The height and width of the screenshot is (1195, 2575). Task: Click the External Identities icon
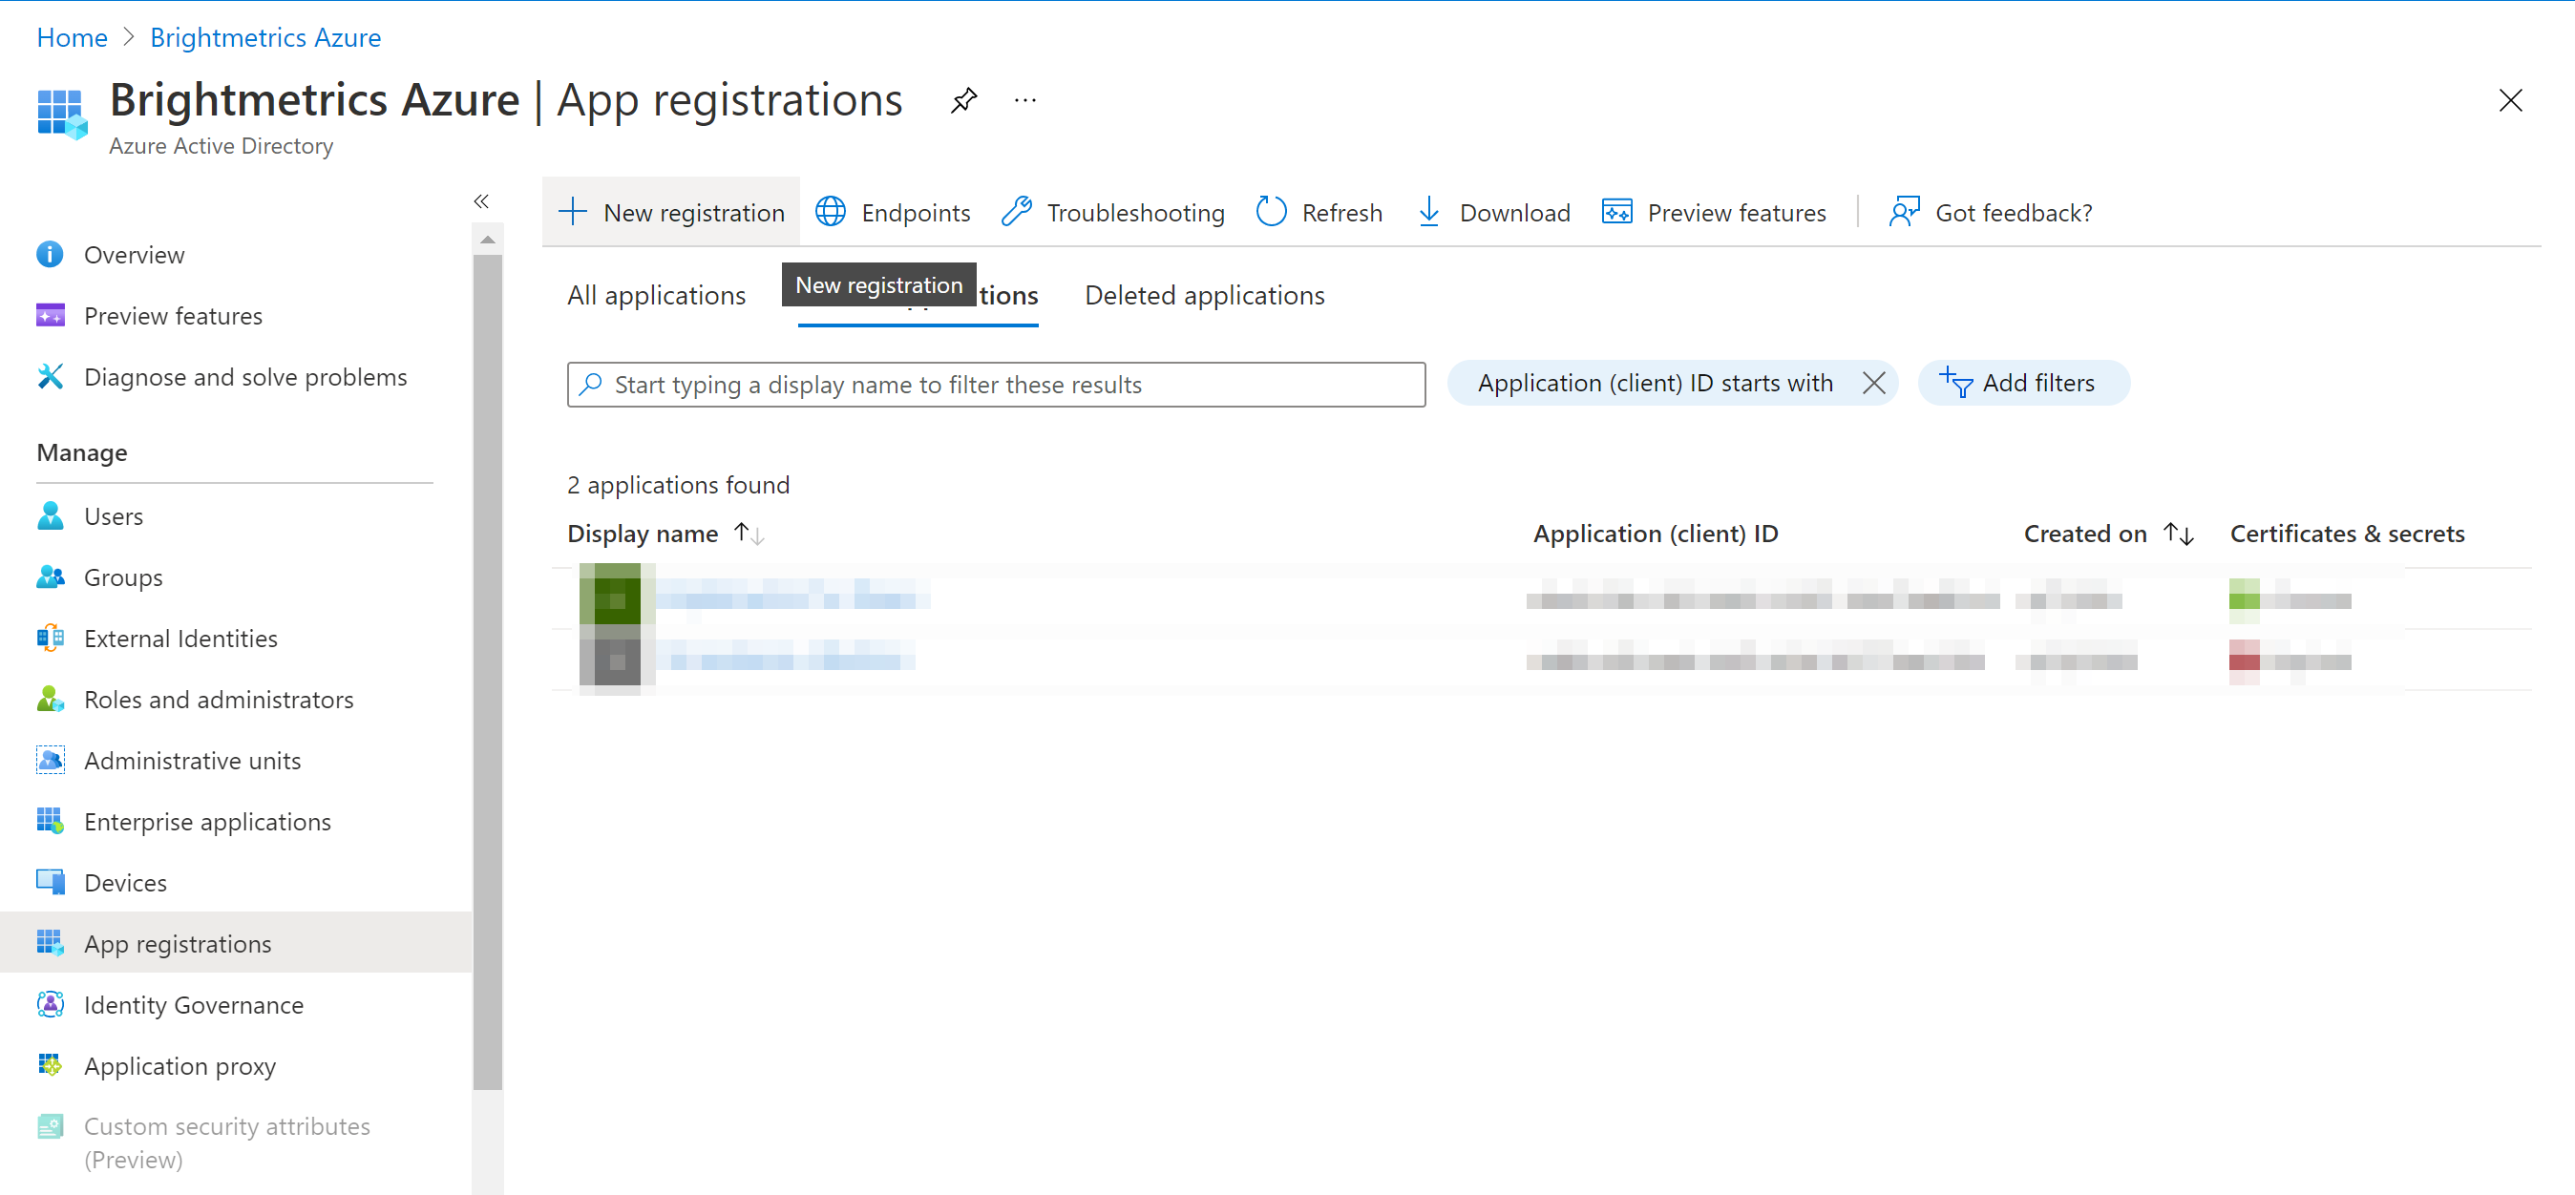pos(50,638)
